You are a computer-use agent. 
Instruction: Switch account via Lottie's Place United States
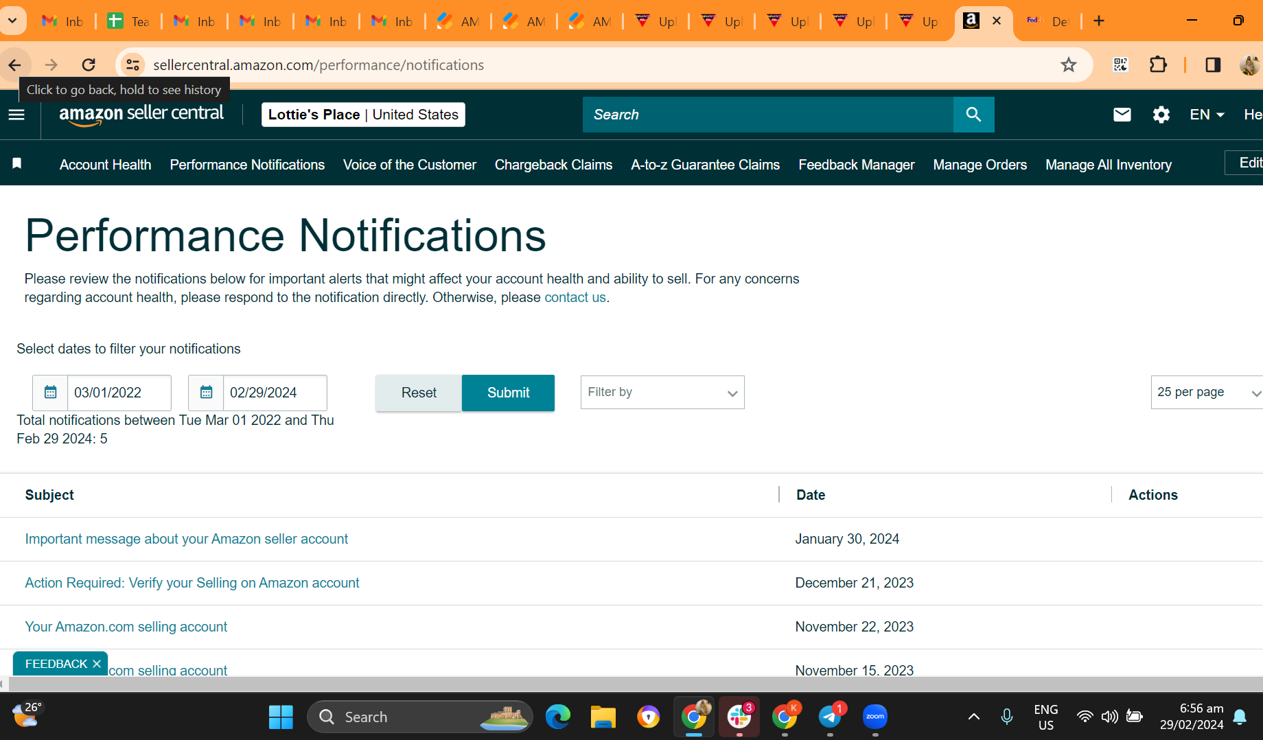(x=363, y=115)
